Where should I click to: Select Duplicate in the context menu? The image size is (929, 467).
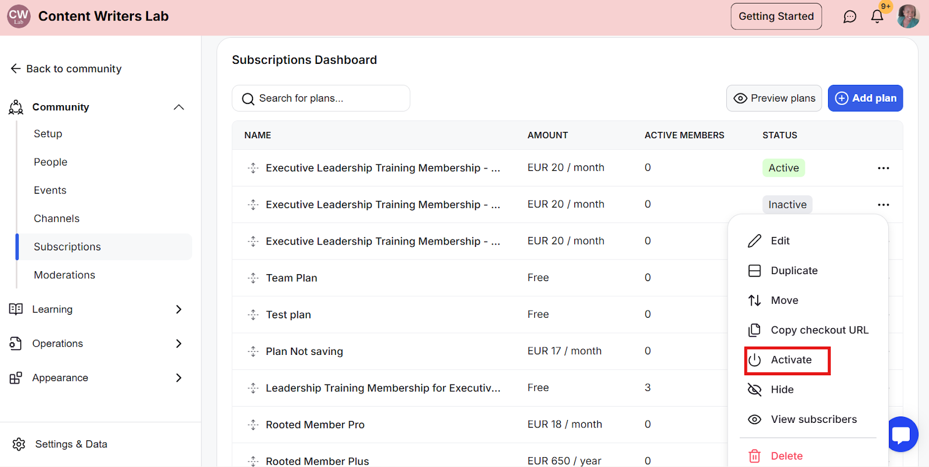click(793, 271)
